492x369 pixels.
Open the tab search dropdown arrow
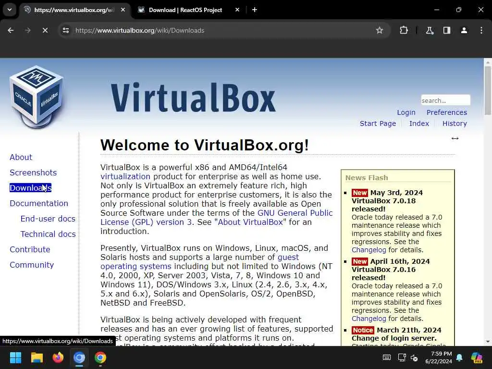10,10
